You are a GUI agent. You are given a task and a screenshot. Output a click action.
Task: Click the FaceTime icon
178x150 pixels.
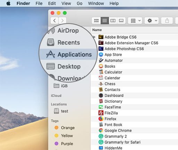(101, 107)
